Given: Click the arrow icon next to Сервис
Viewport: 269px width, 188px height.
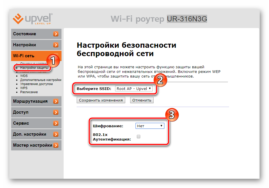Looking at the screenshot, I should click(56, 123).
